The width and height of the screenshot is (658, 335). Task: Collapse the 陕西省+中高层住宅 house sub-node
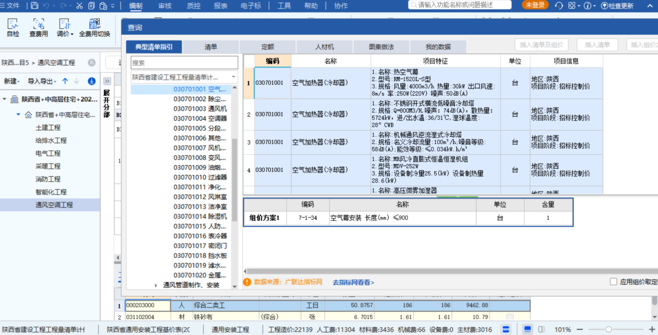(x=18, y=115)
